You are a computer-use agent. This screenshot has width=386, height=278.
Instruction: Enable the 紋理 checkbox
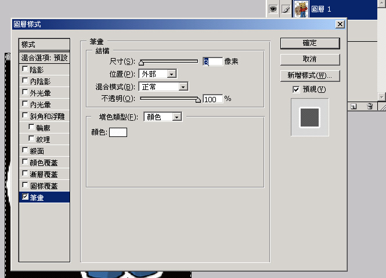tap(31, 138)
